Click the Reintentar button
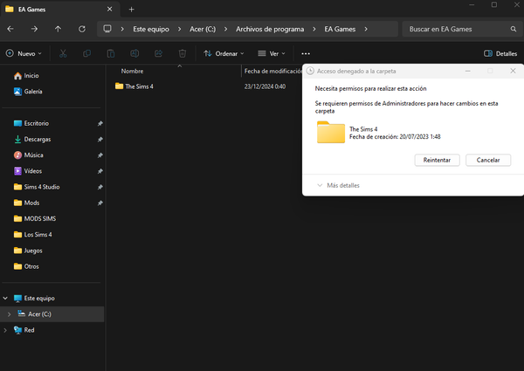Image resolution: width=524 pixels, height=371 pixels. [x=437, y=160]
